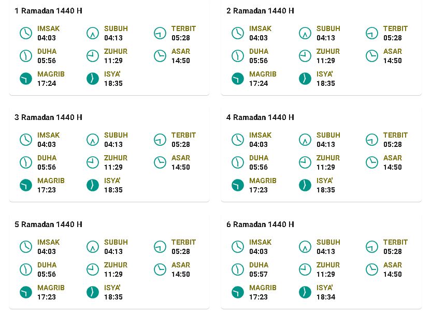This screenshot has width=431, height=315.
Task: Click the Imsak clock icon in 1 Ramadan card
Action: pos(26,33)
